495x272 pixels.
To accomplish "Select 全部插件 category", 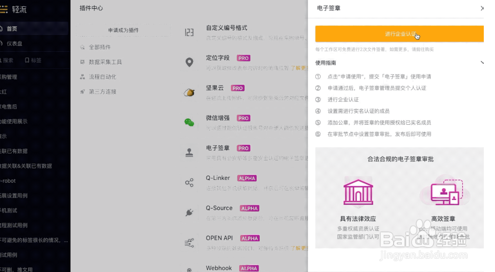I will coord(99,47).
